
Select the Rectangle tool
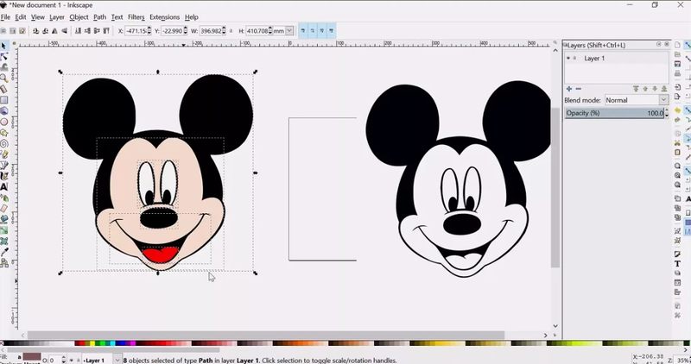pyautogui.click(x=4, y=100)
